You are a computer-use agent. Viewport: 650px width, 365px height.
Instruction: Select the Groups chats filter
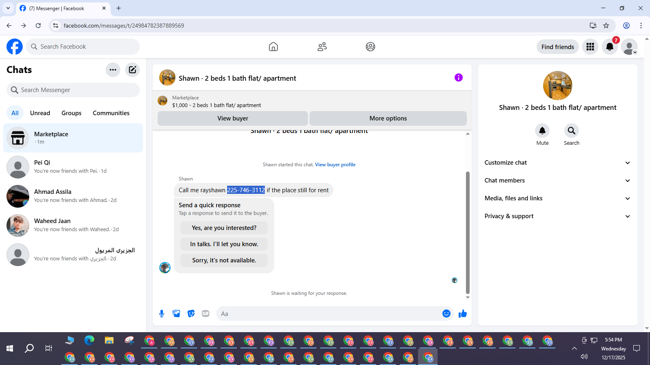tap(71, 113)
